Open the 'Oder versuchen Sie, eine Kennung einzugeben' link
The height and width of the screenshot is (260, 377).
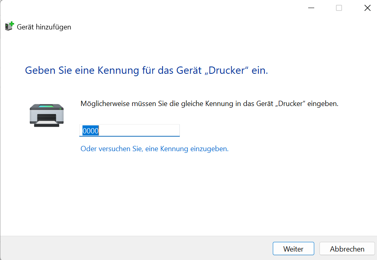point(155,149)
